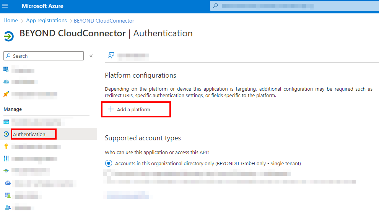379x213 pixels.
Task: Open BEYOND CloudConnector breadcrumb
Action: click(104, 21)
